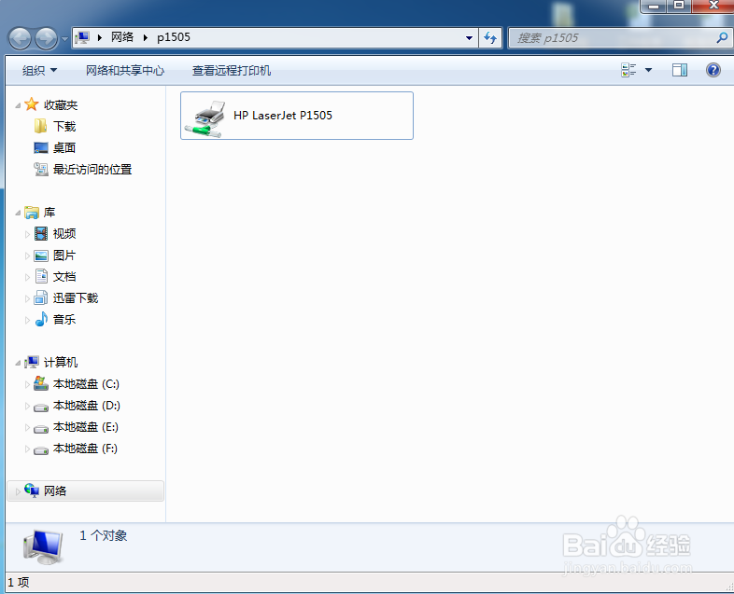Open the 音乐 library
The image size is (734, 594).
pyautogui.click(x=64, y=320)
